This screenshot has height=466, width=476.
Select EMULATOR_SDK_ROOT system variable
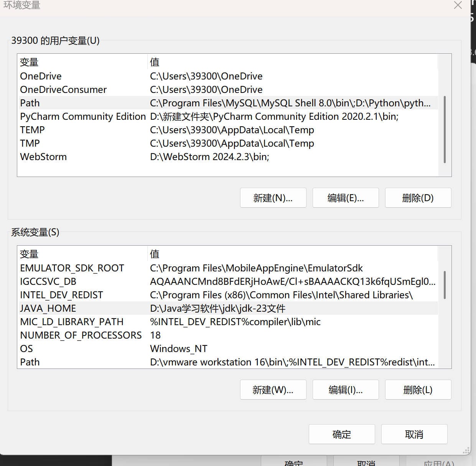[72, 268]
